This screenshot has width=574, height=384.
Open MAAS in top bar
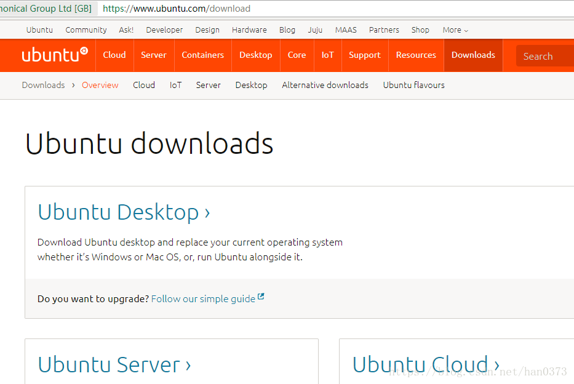[x=346, y=30]
